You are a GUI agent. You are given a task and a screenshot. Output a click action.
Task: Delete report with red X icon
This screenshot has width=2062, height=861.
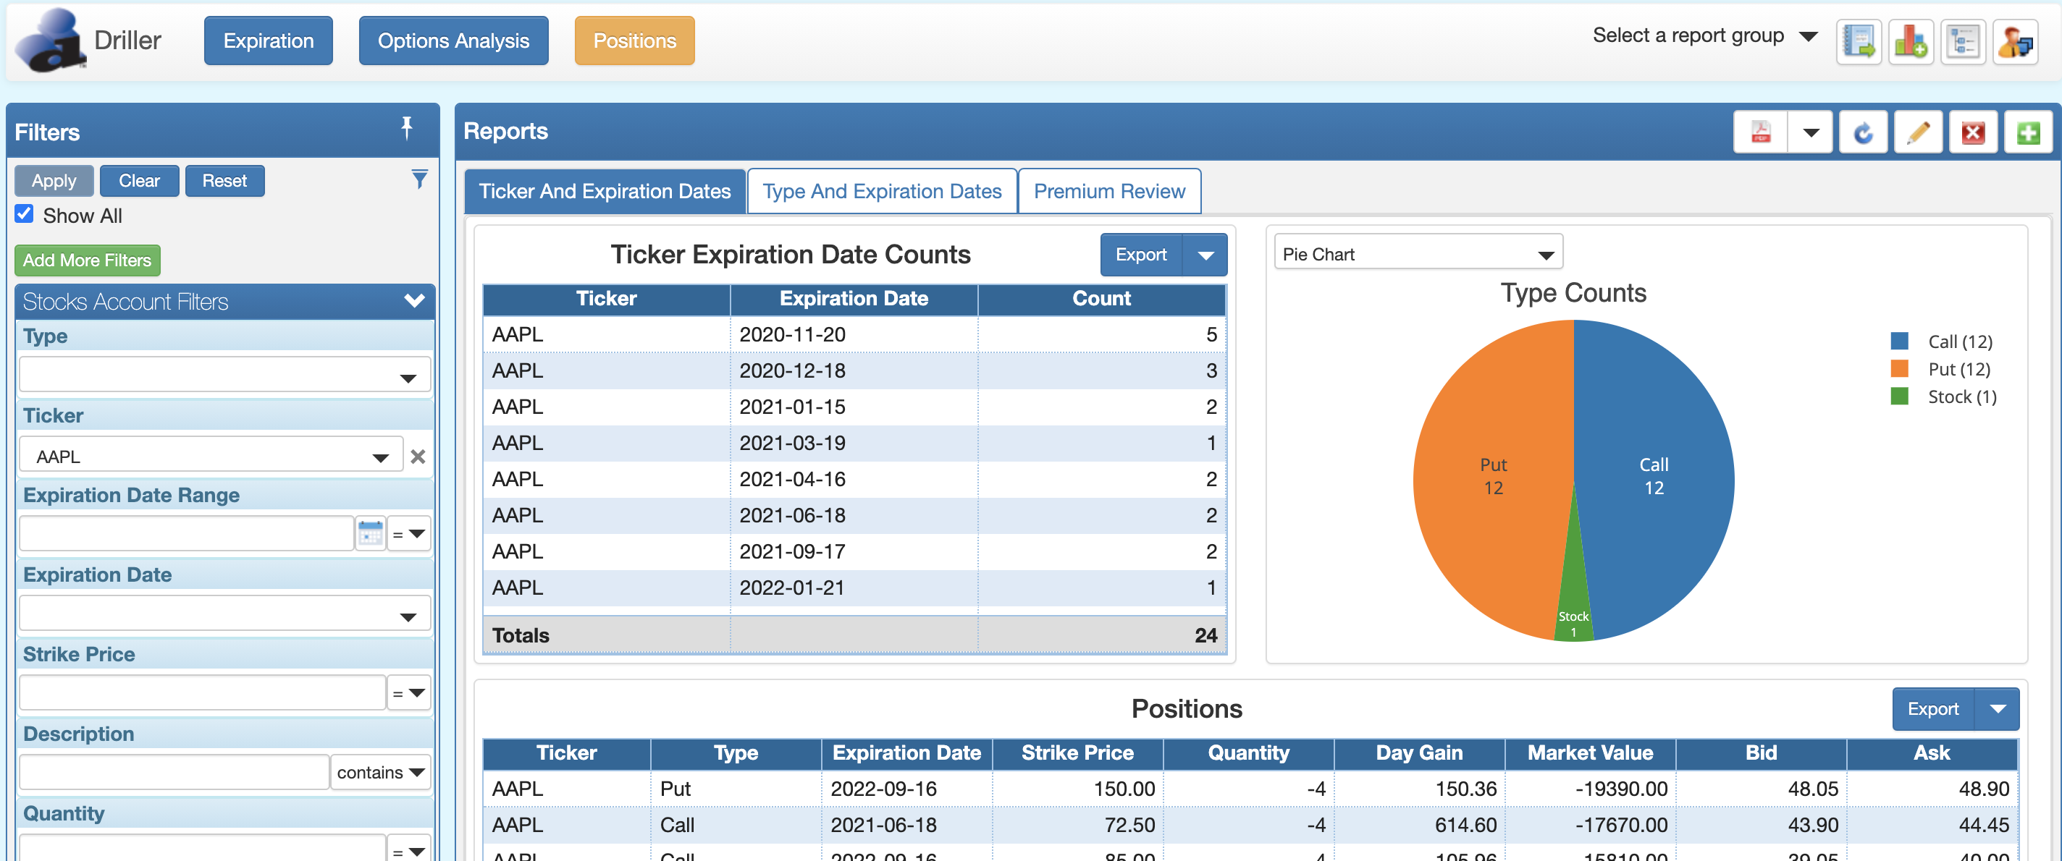click(x=1973, y=132)
